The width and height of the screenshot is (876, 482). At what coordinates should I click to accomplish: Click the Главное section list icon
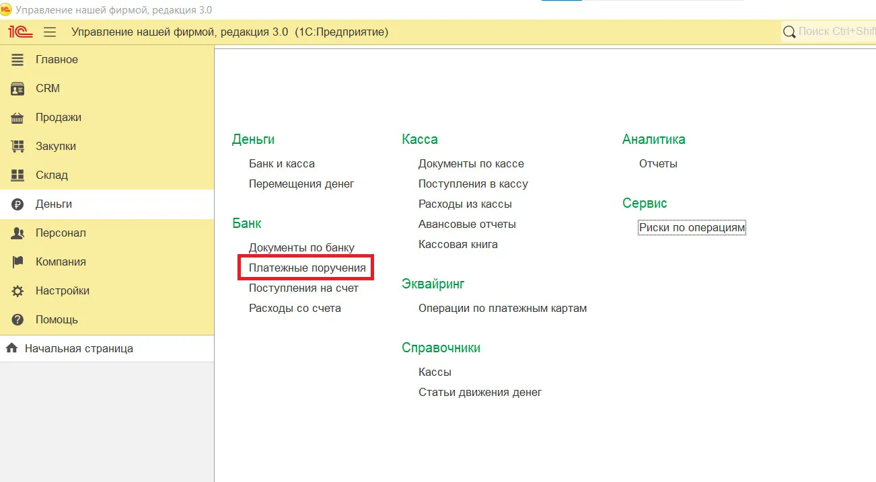point(18,60)
